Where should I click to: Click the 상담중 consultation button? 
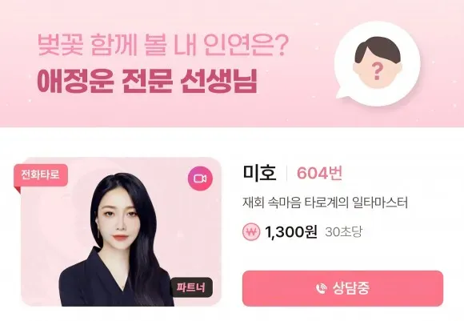tap(342, 288)
